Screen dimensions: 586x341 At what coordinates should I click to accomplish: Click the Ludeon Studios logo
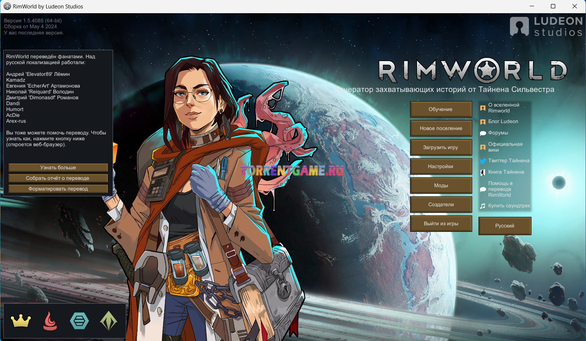tap(546, 27)
